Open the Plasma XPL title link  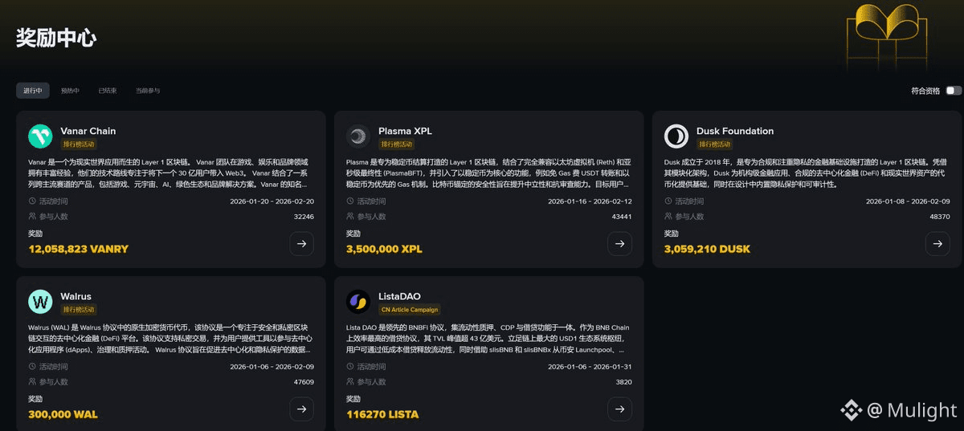point(405,131)
